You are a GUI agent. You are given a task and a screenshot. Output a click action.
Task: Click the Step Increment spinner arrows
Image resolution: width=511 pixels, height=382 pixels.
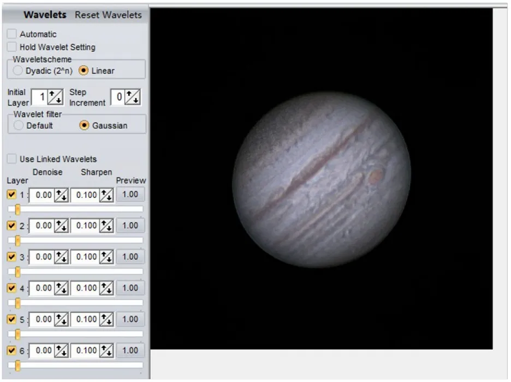coord(133,97)
